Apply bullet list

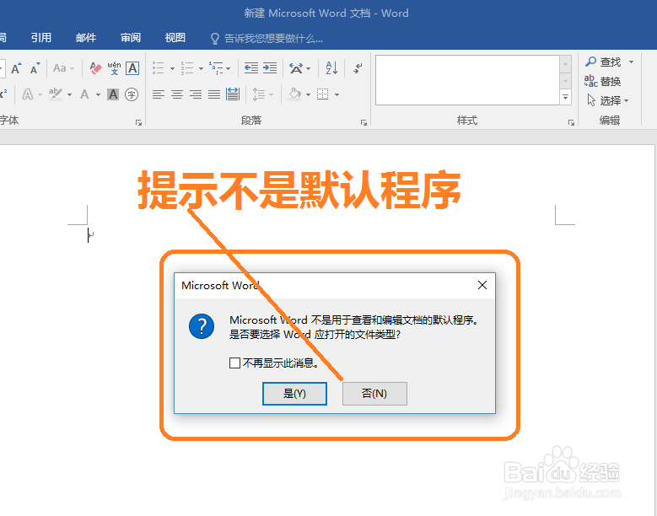tap(159, 68)
